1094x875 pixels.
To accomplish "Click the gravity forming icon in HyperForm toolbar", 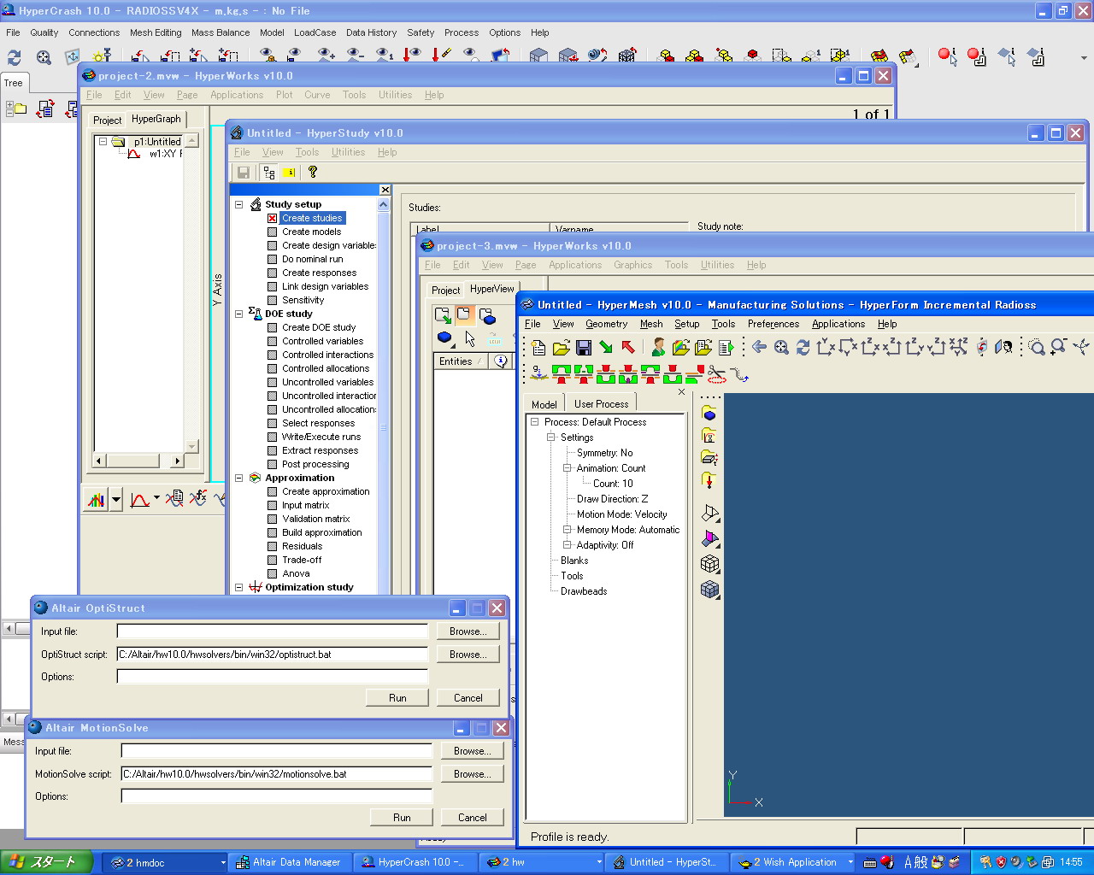I will click(x=538, y=374).
